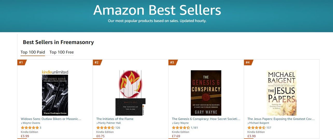This screenshot has width=333, height=139.
Task: Click the star rating for The Jesus Papers
Action: pos(257,128)
